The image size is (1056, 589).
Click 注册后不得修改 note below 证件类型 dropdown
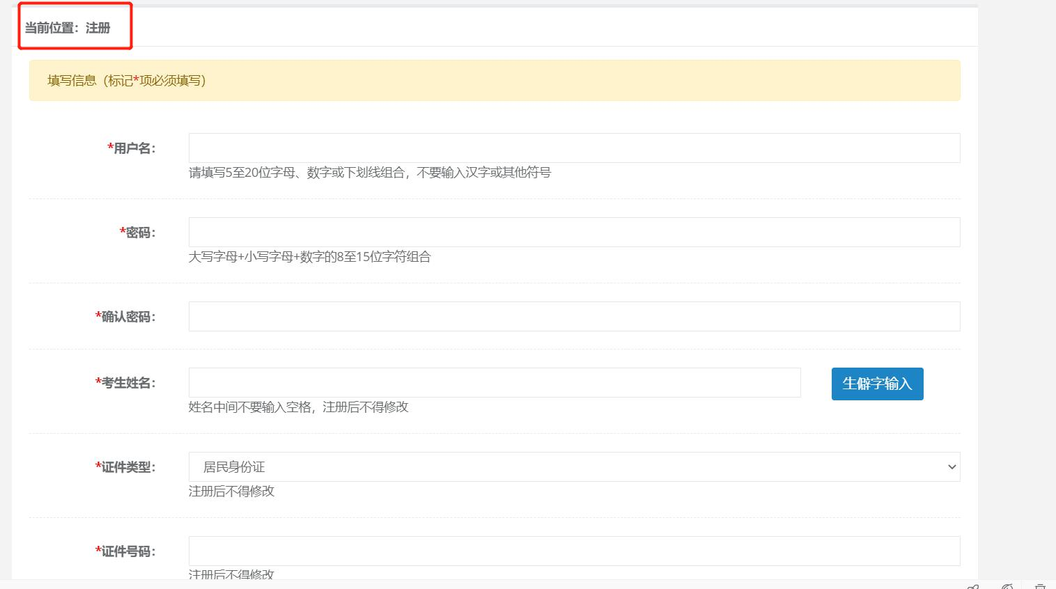(x=232, y=492)
